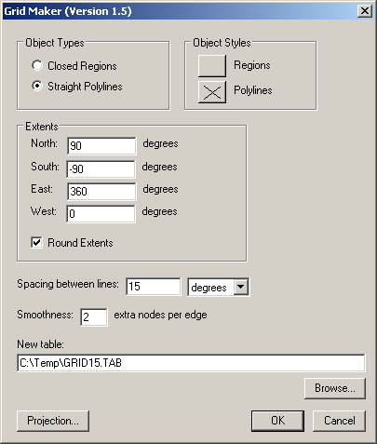Click the South extent input field

(101, 168)
